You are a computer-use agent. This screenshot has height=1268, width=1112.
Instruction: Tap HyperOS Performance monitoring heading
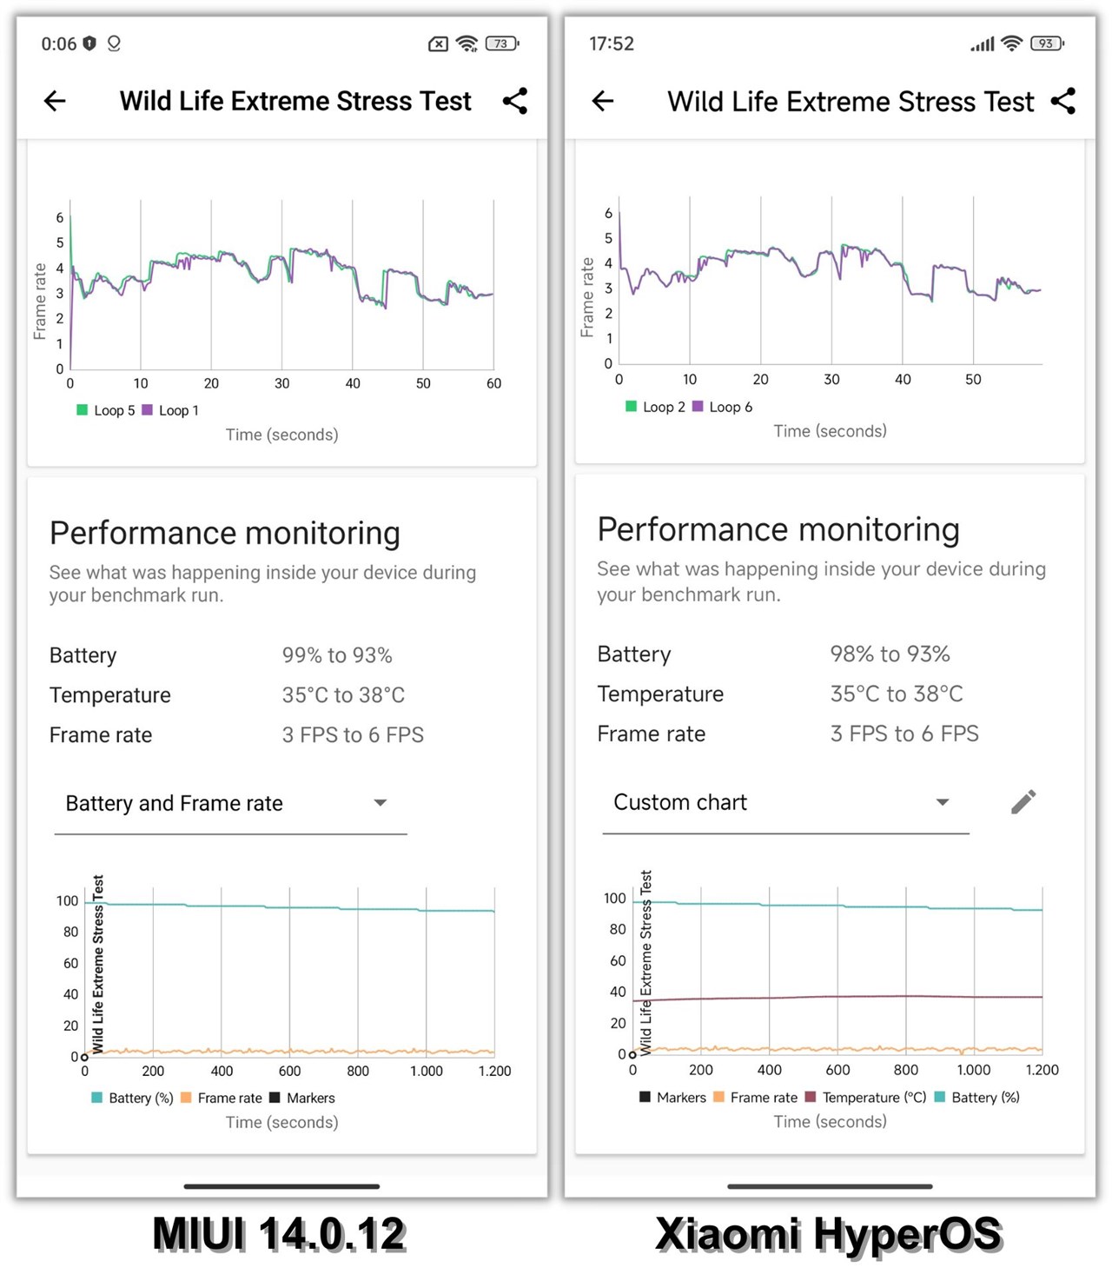(x=778, y=530)
